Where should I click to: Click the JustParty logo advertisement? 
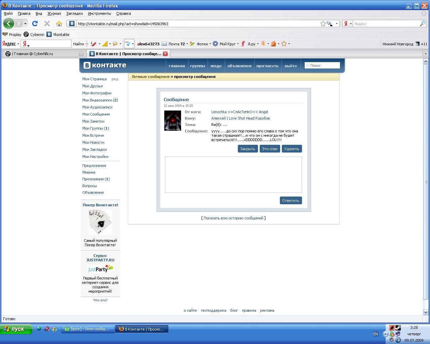tap(100, 269)
